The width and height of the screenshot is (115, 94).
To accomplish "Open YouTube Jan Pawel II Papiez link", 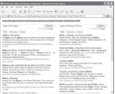I will coord(76,72).
